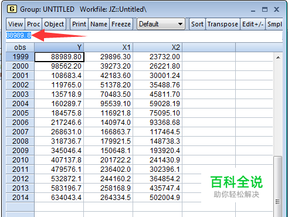Select row header 2011
Image resolution: width=288 pixels, height=217 pixels.
pos(20,169)
